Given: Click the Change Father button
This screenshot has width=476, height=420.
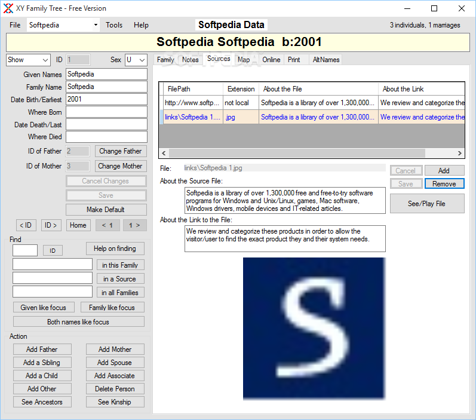Looking at the screenshot, I should pos(121,151).
